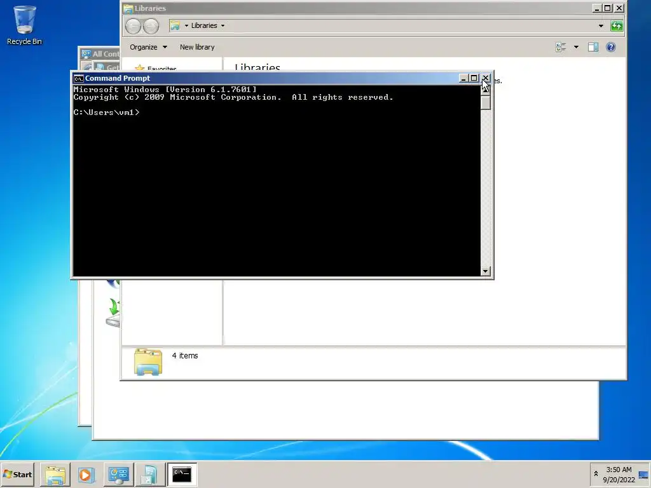Click the Forward button in Libraries window
Viewport: 651px width, 488px height.
pyautogui.click(x=151, y=26)
